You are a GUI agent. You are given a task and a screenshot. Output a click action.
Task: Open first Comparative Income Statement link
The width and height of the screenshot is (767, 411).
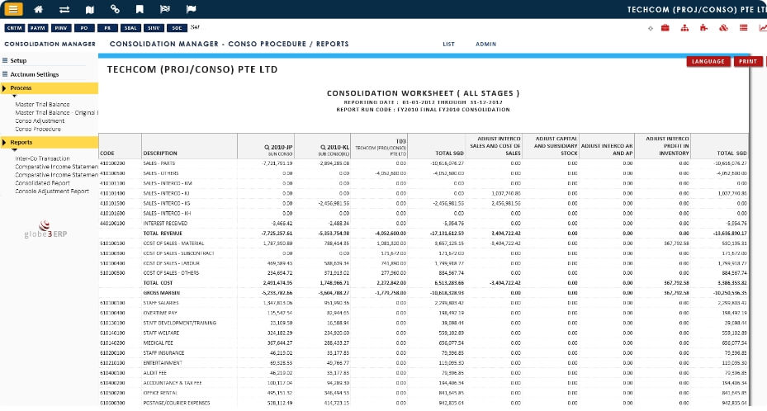56,167
